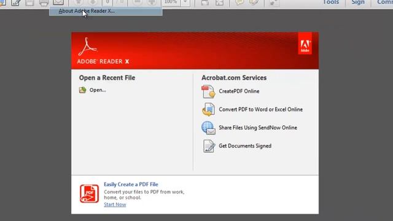The height and width of the screenshot is (221, 393).
Task: Click the Acrobat.com Services heading
Action: [234, 78]
